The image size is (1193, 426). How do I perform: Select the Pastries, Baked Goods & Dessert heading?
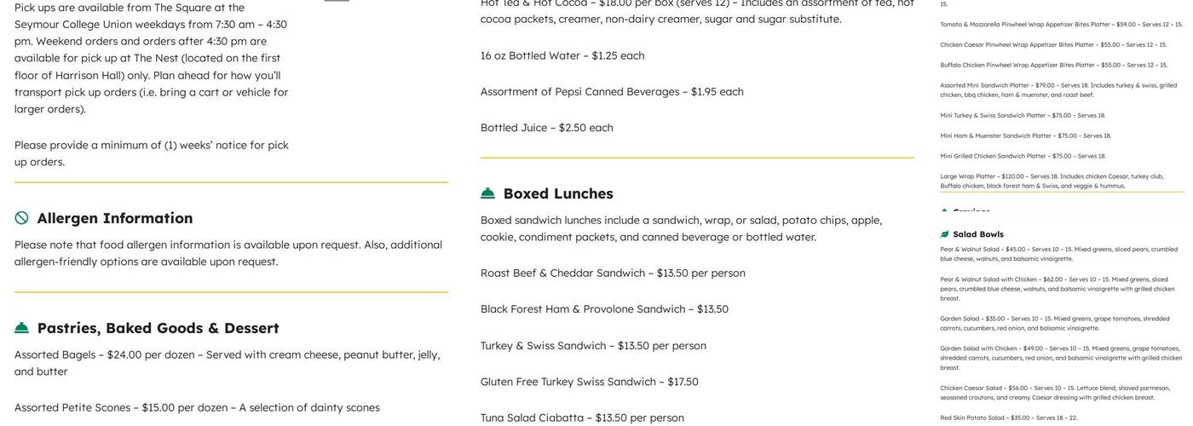pyautogui.click(x=158, y=328)
